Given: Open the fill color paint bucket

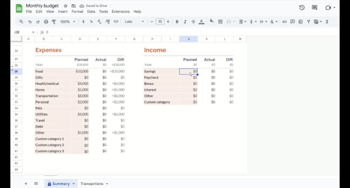Looking at the screenshot, I should (x=212, y=21).
